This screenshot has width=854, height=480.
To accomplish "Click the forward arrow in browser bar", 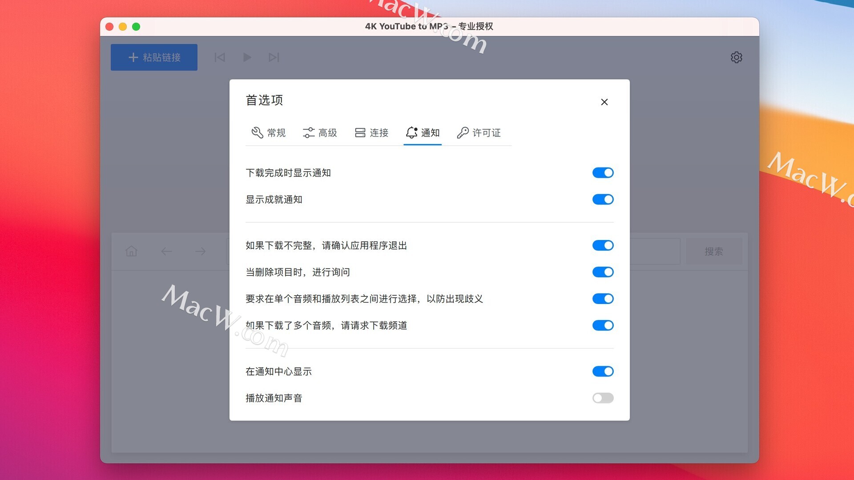I will (201, 251).
